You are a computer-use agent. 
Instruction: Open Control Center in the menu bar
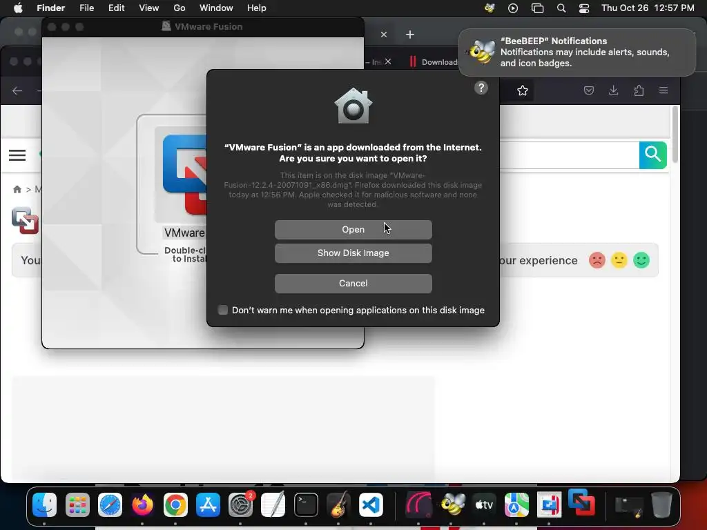point(584,8)
